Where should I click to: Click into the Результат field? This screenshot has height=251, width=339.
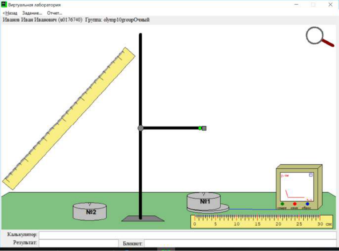click(x=79, y=243)
